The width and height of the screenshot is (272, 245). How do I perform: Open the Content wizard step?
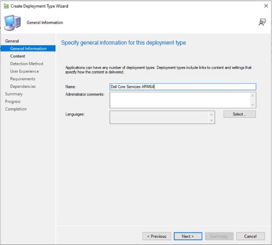pos(17,56)
